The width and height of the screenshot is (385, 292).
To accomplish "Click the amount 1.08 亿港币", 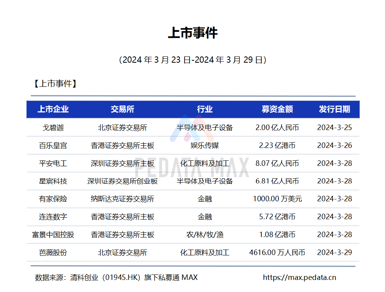I will [277, 234].
